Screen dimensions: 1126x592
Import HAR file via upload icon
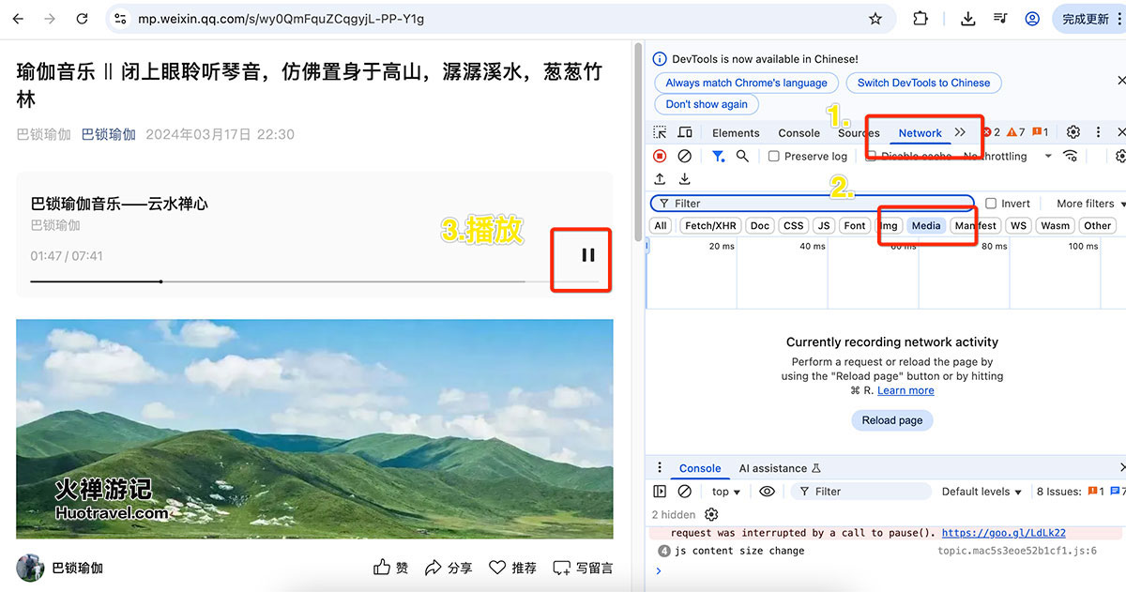tap(661, 178)
